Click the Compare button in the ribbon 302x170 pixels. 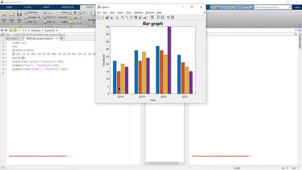click(x=31, y=17)
